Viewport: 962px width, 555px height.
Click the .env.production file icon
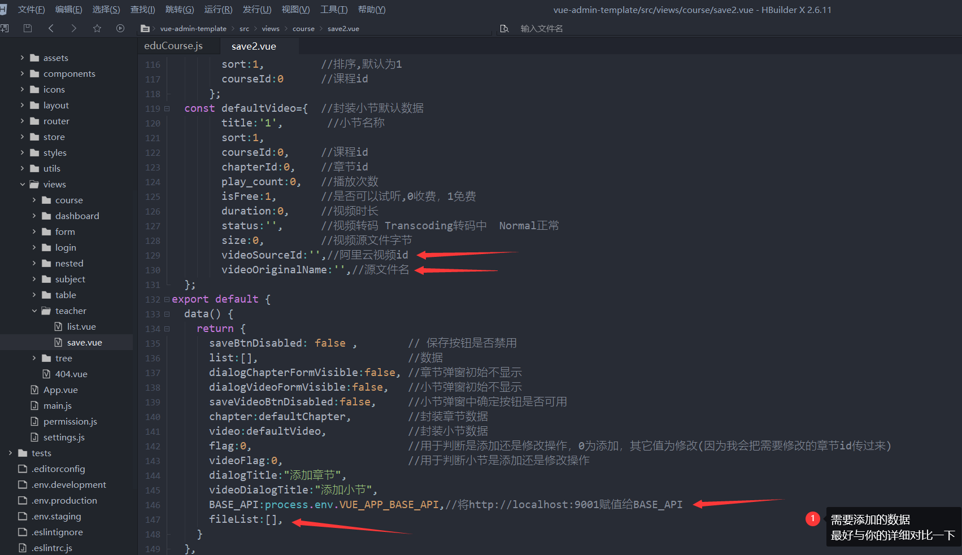click(23, 500)
